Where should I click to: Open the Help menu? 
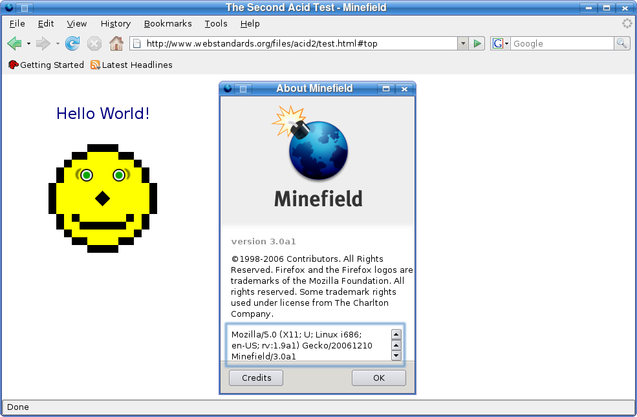point(250,23)
